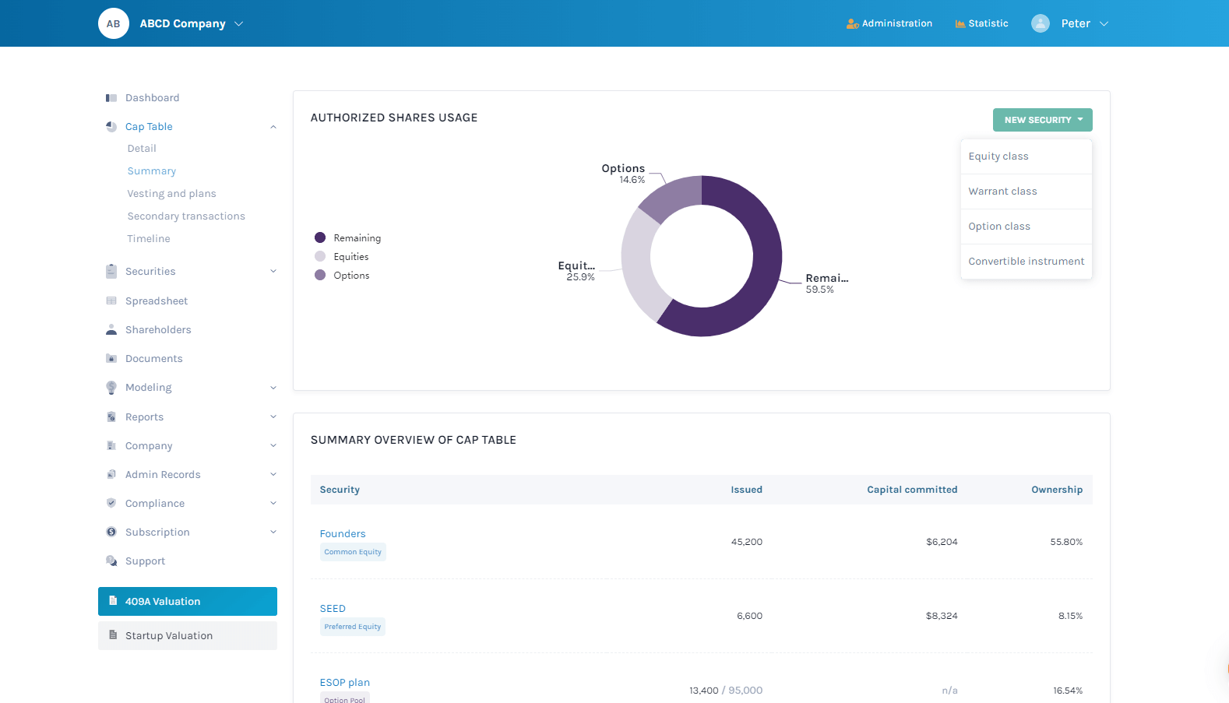Click the Shareholders person icon
This screenshot has height=703, width=1229.
click(111, 330)
